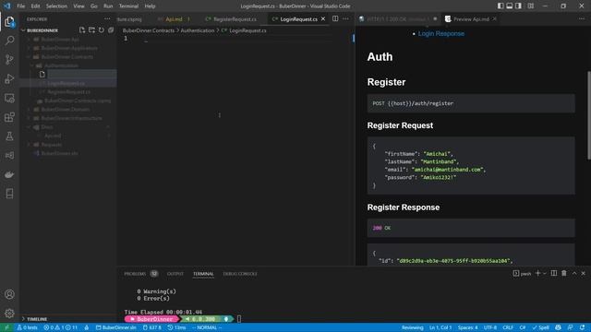Open the Source Control view
Screen dimensions: 591x332
click(x=9, y=59)
